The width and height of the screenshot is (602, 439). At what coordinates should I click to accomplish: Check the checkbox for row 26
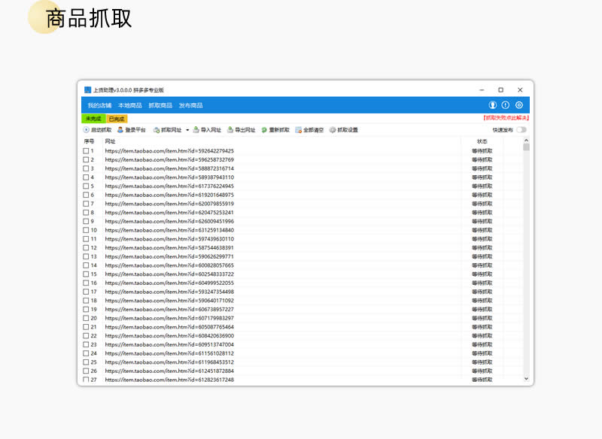[86, 371]
